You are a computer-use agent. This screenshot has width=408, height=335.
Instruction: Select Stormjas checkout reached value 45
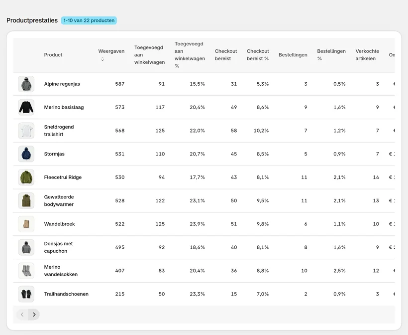[x=234, y=154]
